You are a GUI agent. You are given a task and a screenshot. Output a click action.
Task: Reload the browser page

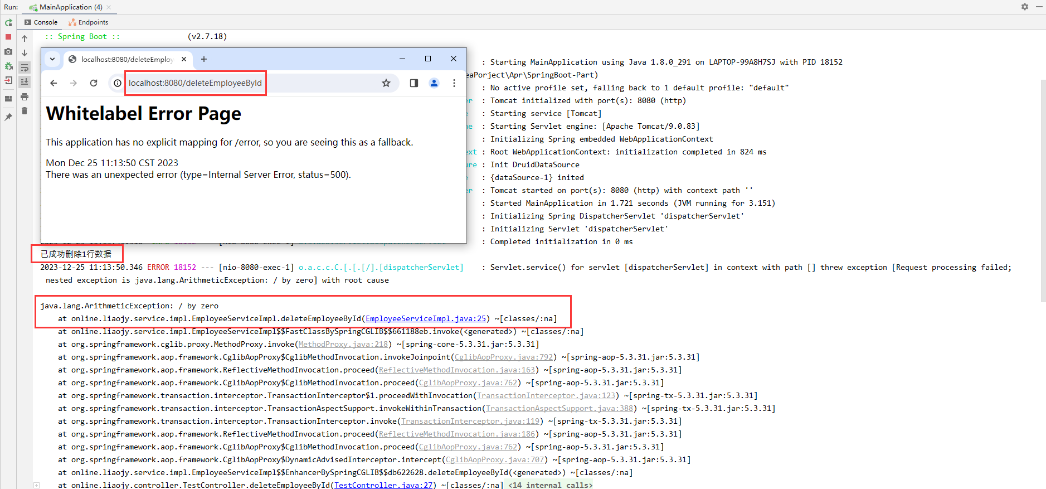pyautogui.click(x=94, y=83)
